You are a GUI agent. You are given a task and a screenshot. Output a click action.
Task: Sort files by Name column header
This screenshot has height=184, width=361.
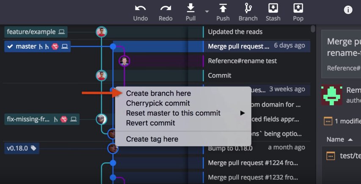click(335, 139)
